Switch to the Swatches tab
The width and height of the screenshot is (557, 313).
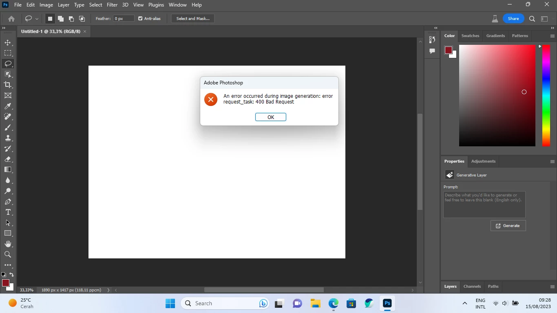[470, 36]
